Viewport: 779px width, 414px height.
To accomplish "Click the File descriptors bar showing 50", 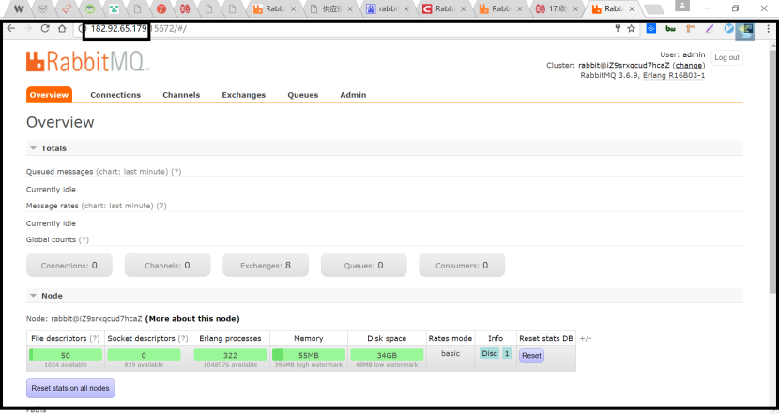I will (66, 355).
